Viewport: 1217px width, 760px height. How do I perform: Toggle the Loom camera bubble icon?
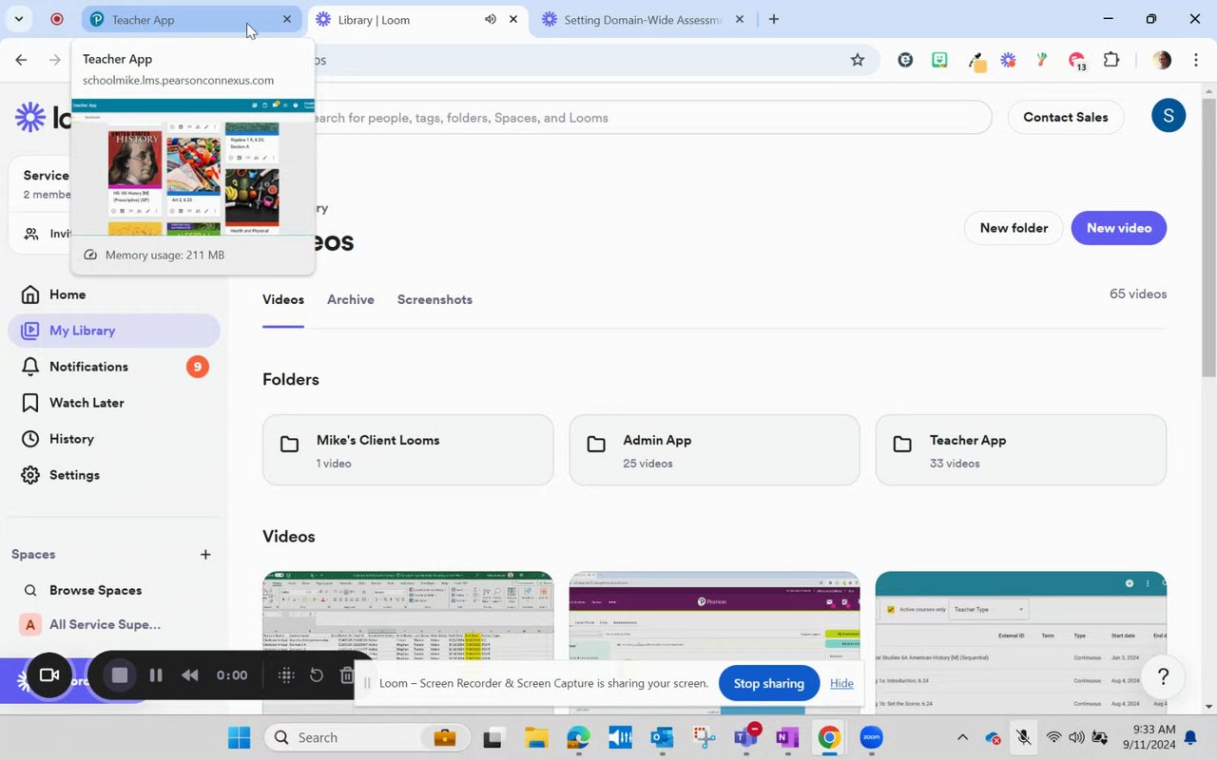pos(49,675)
